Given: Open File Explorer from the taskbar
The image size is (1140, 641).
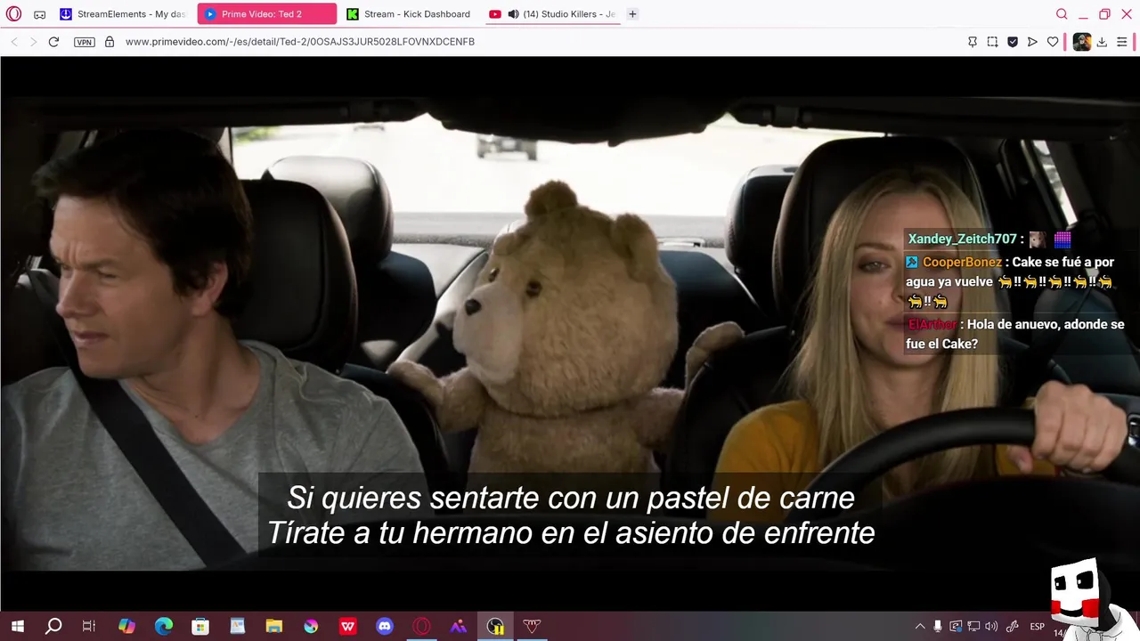Looking at the screenshot, I should 273,627.
